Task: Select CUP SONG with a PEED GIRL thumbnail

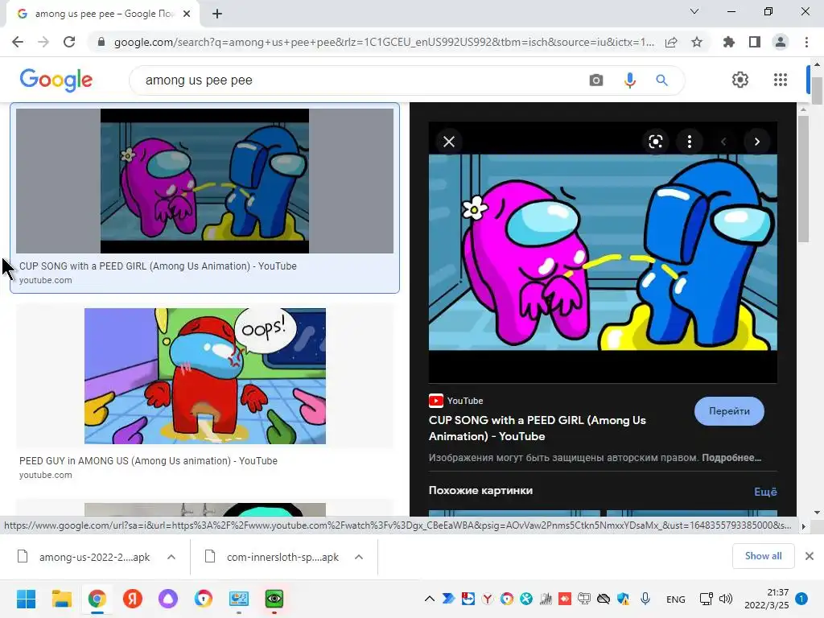Action: point(204,181)
